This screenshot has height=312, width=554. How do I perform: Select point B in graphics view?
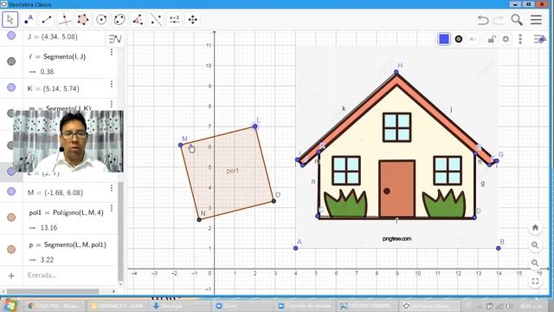[499, 248]
